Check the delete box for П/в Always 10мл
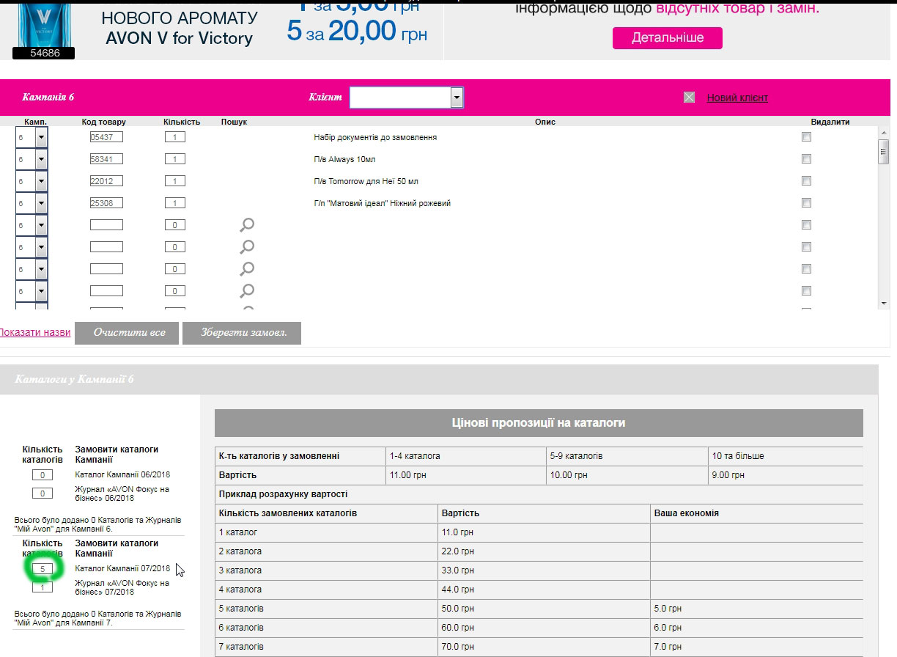This screenshot has width=897, height=657. pyautogui.click(x=806, y=159)
